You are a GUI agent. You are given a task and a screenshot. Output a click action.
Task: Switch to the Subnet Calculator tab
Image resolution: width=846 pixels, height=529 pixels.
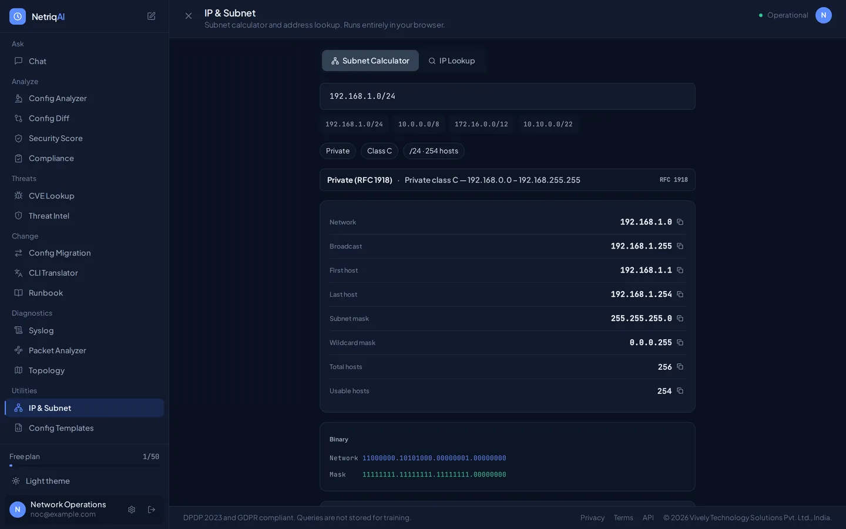370,61
